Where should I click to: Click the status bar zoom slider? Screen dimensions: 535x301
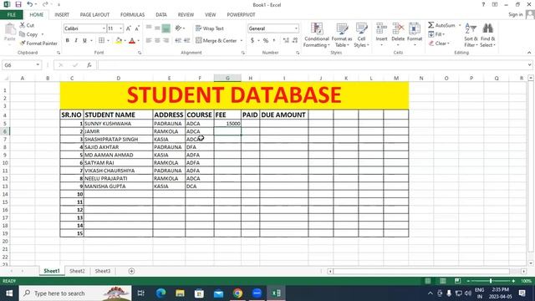tap(491, 281)
